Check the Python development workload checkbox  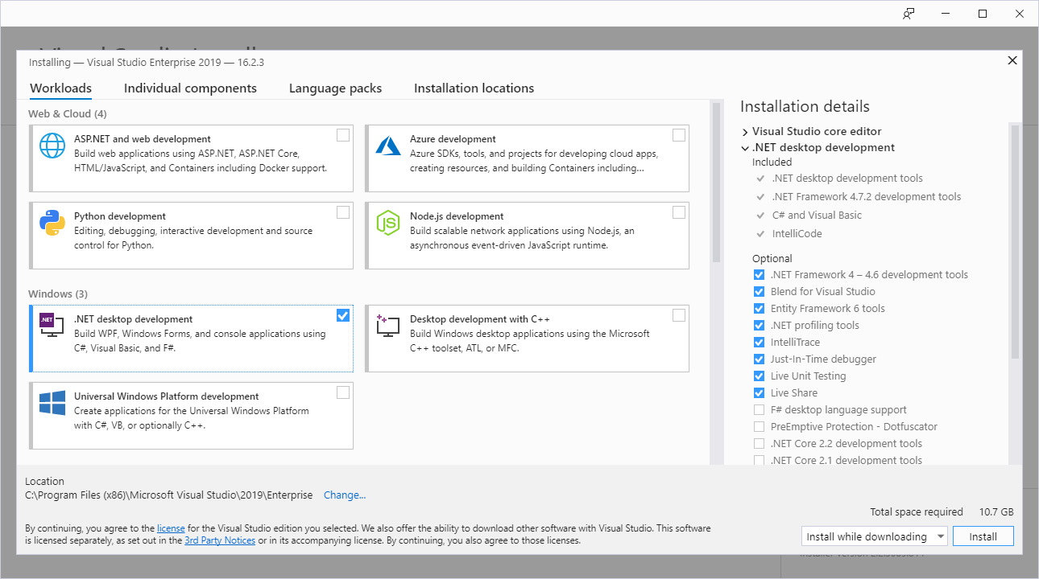(x=343, y=212)
